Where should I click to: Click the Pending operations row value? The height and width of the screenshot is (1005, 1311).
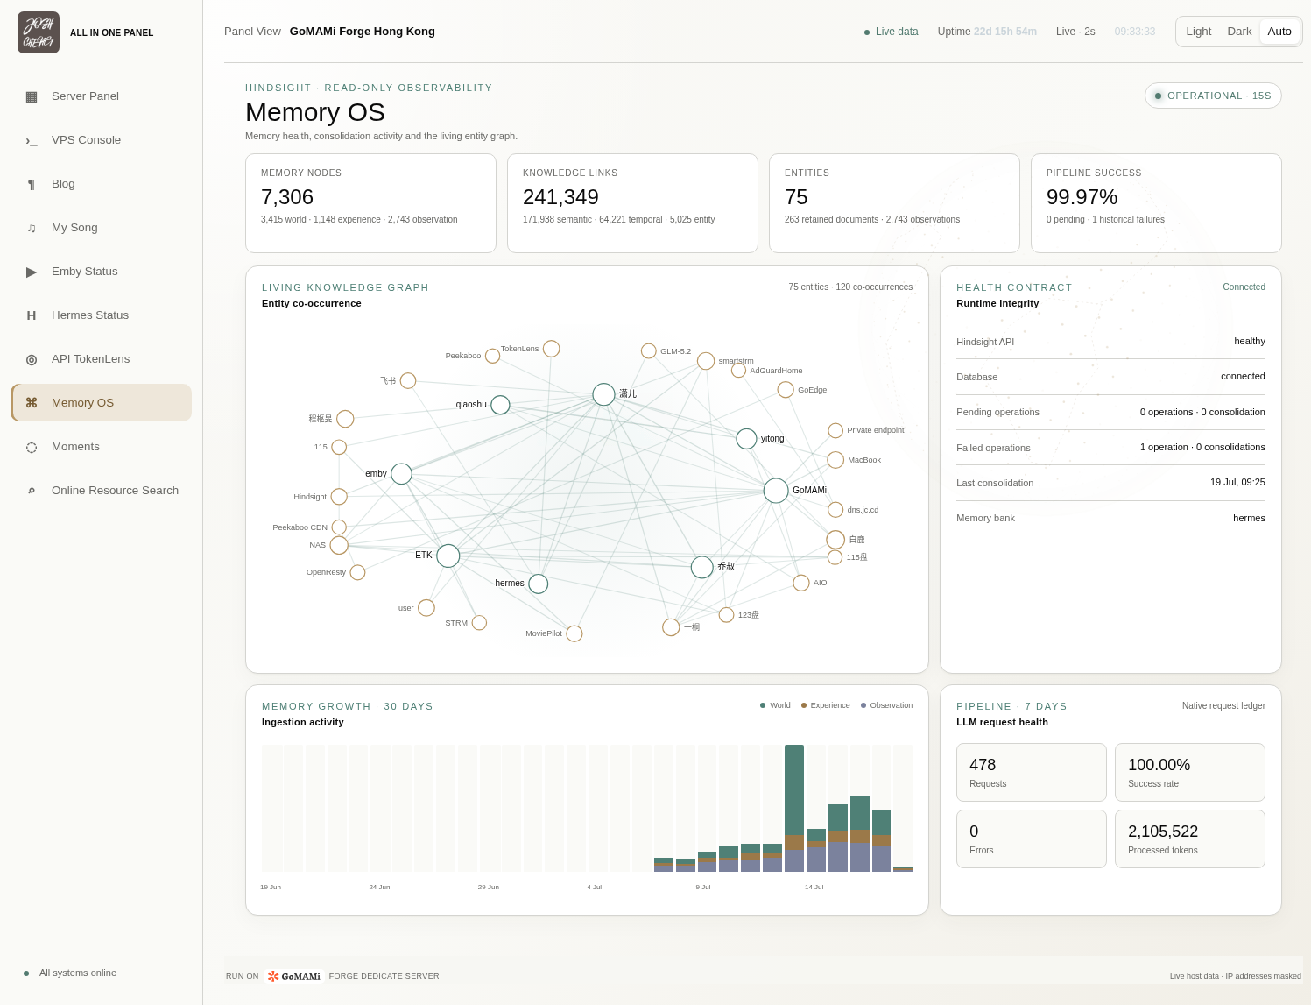click(x=1202, y=412)
